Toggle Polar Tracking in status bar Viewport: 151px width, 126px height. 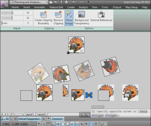click(58, 124)
